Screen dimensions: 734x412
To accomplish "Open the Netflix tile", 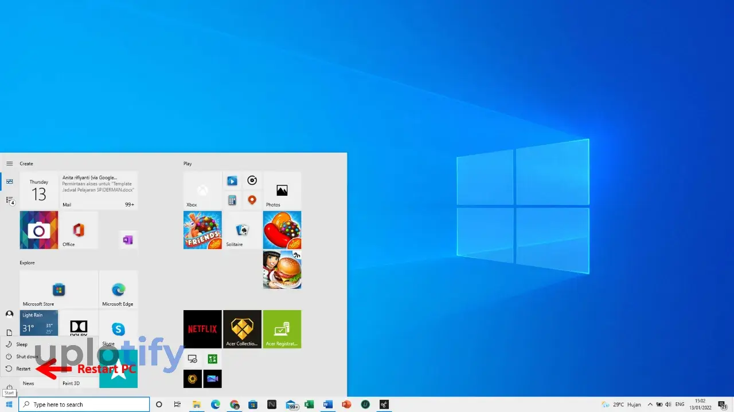I will 202,329.
